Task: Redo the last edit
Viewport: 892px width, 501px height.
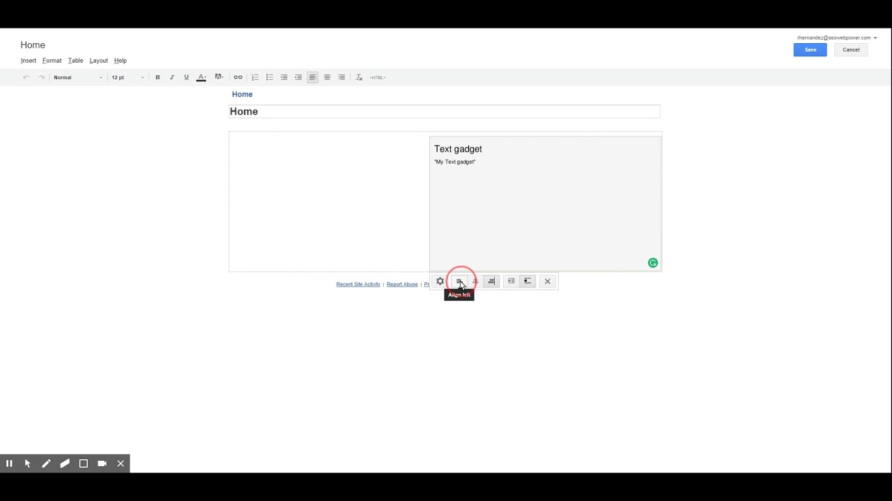Action: 41,77
